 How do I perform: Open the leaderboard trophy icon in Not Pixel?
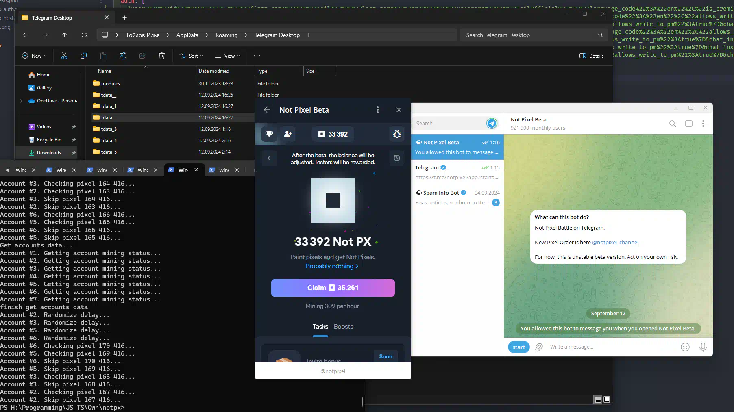coord(269,134)
